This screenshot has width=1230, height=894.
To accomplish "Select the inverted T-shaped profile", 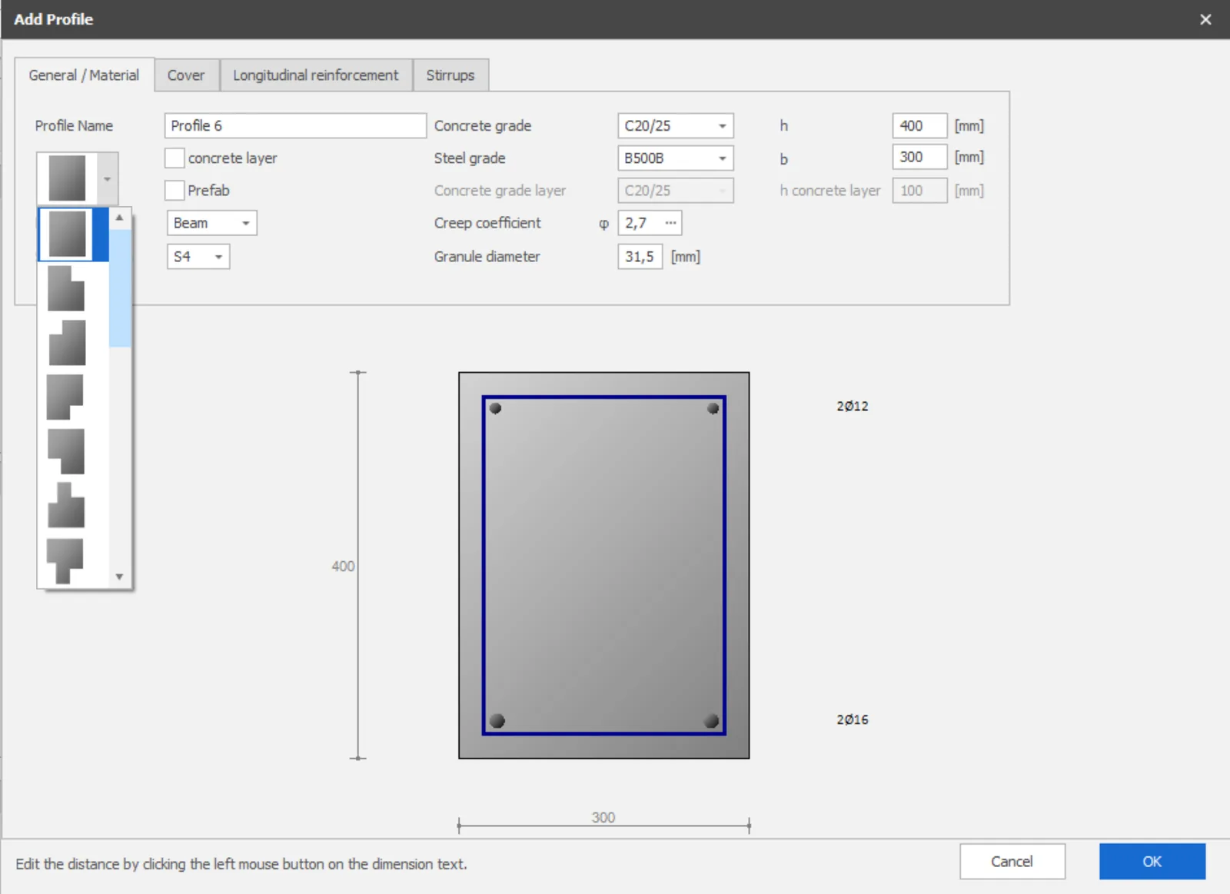I will (x=66, y=505).
